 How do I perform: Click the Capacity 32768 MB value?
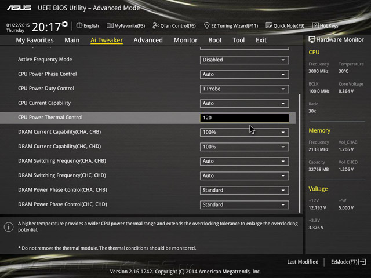pos(318,169)
